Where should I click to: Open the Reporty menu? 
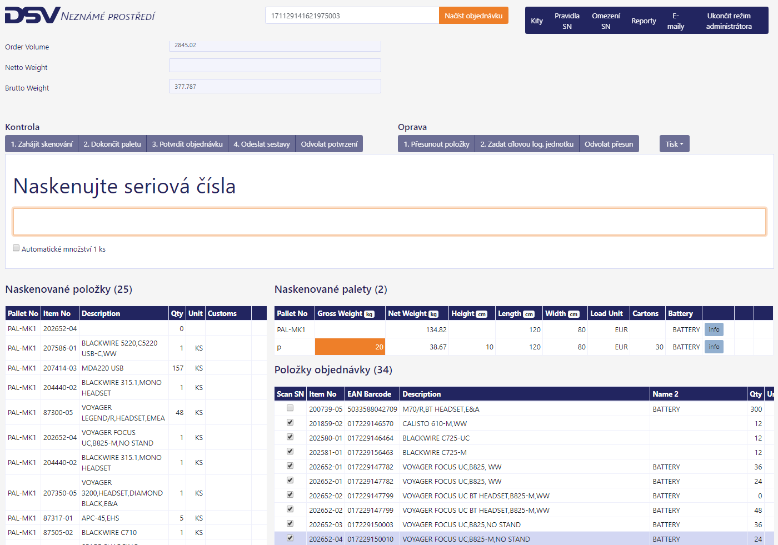tap(644, 21)
